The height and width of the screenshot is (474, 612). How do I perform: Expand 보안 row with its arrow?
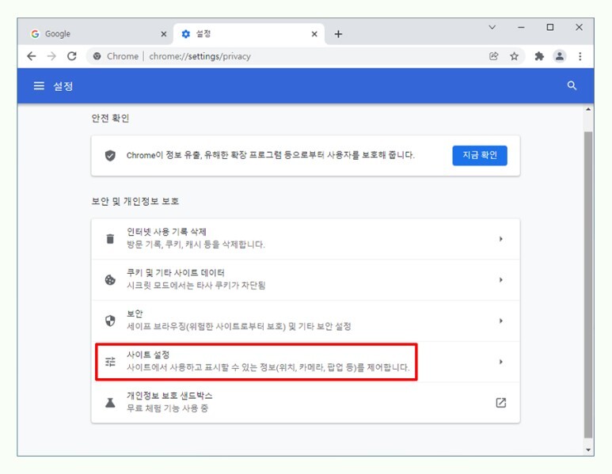tap(500, 320)
